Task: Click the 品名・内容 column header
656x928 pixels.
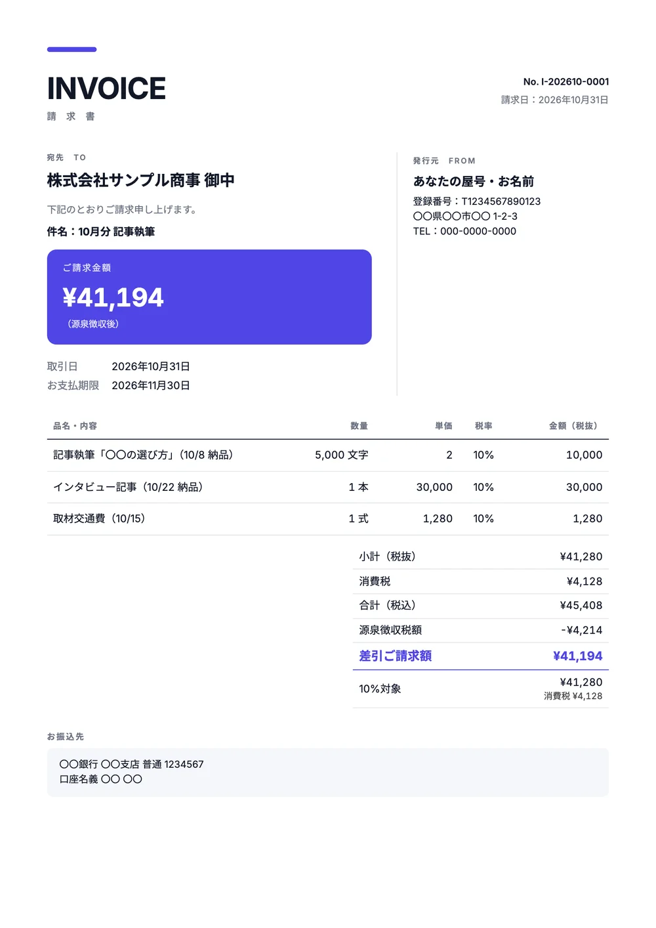Action: 75,426
